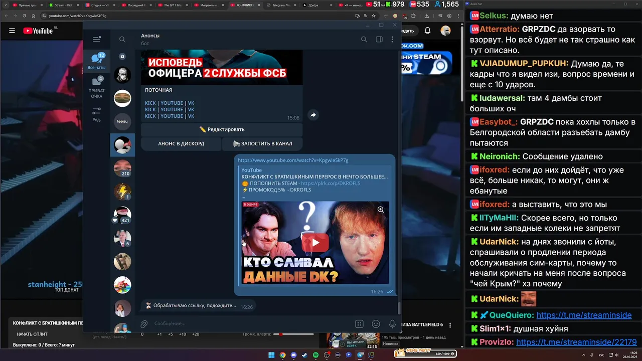
Task: Open t.me/streaminside/22179 link in chat
Action: (576, 342)
